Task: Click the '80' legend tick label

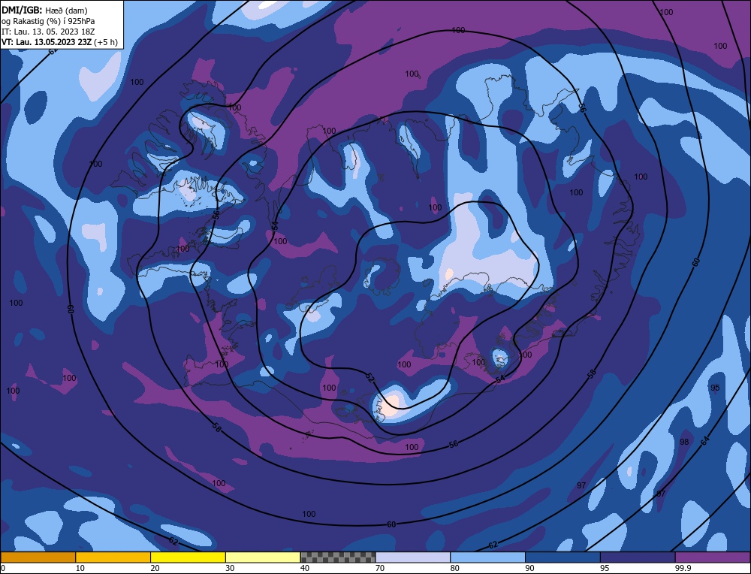Action: click(x=454, y=568)
